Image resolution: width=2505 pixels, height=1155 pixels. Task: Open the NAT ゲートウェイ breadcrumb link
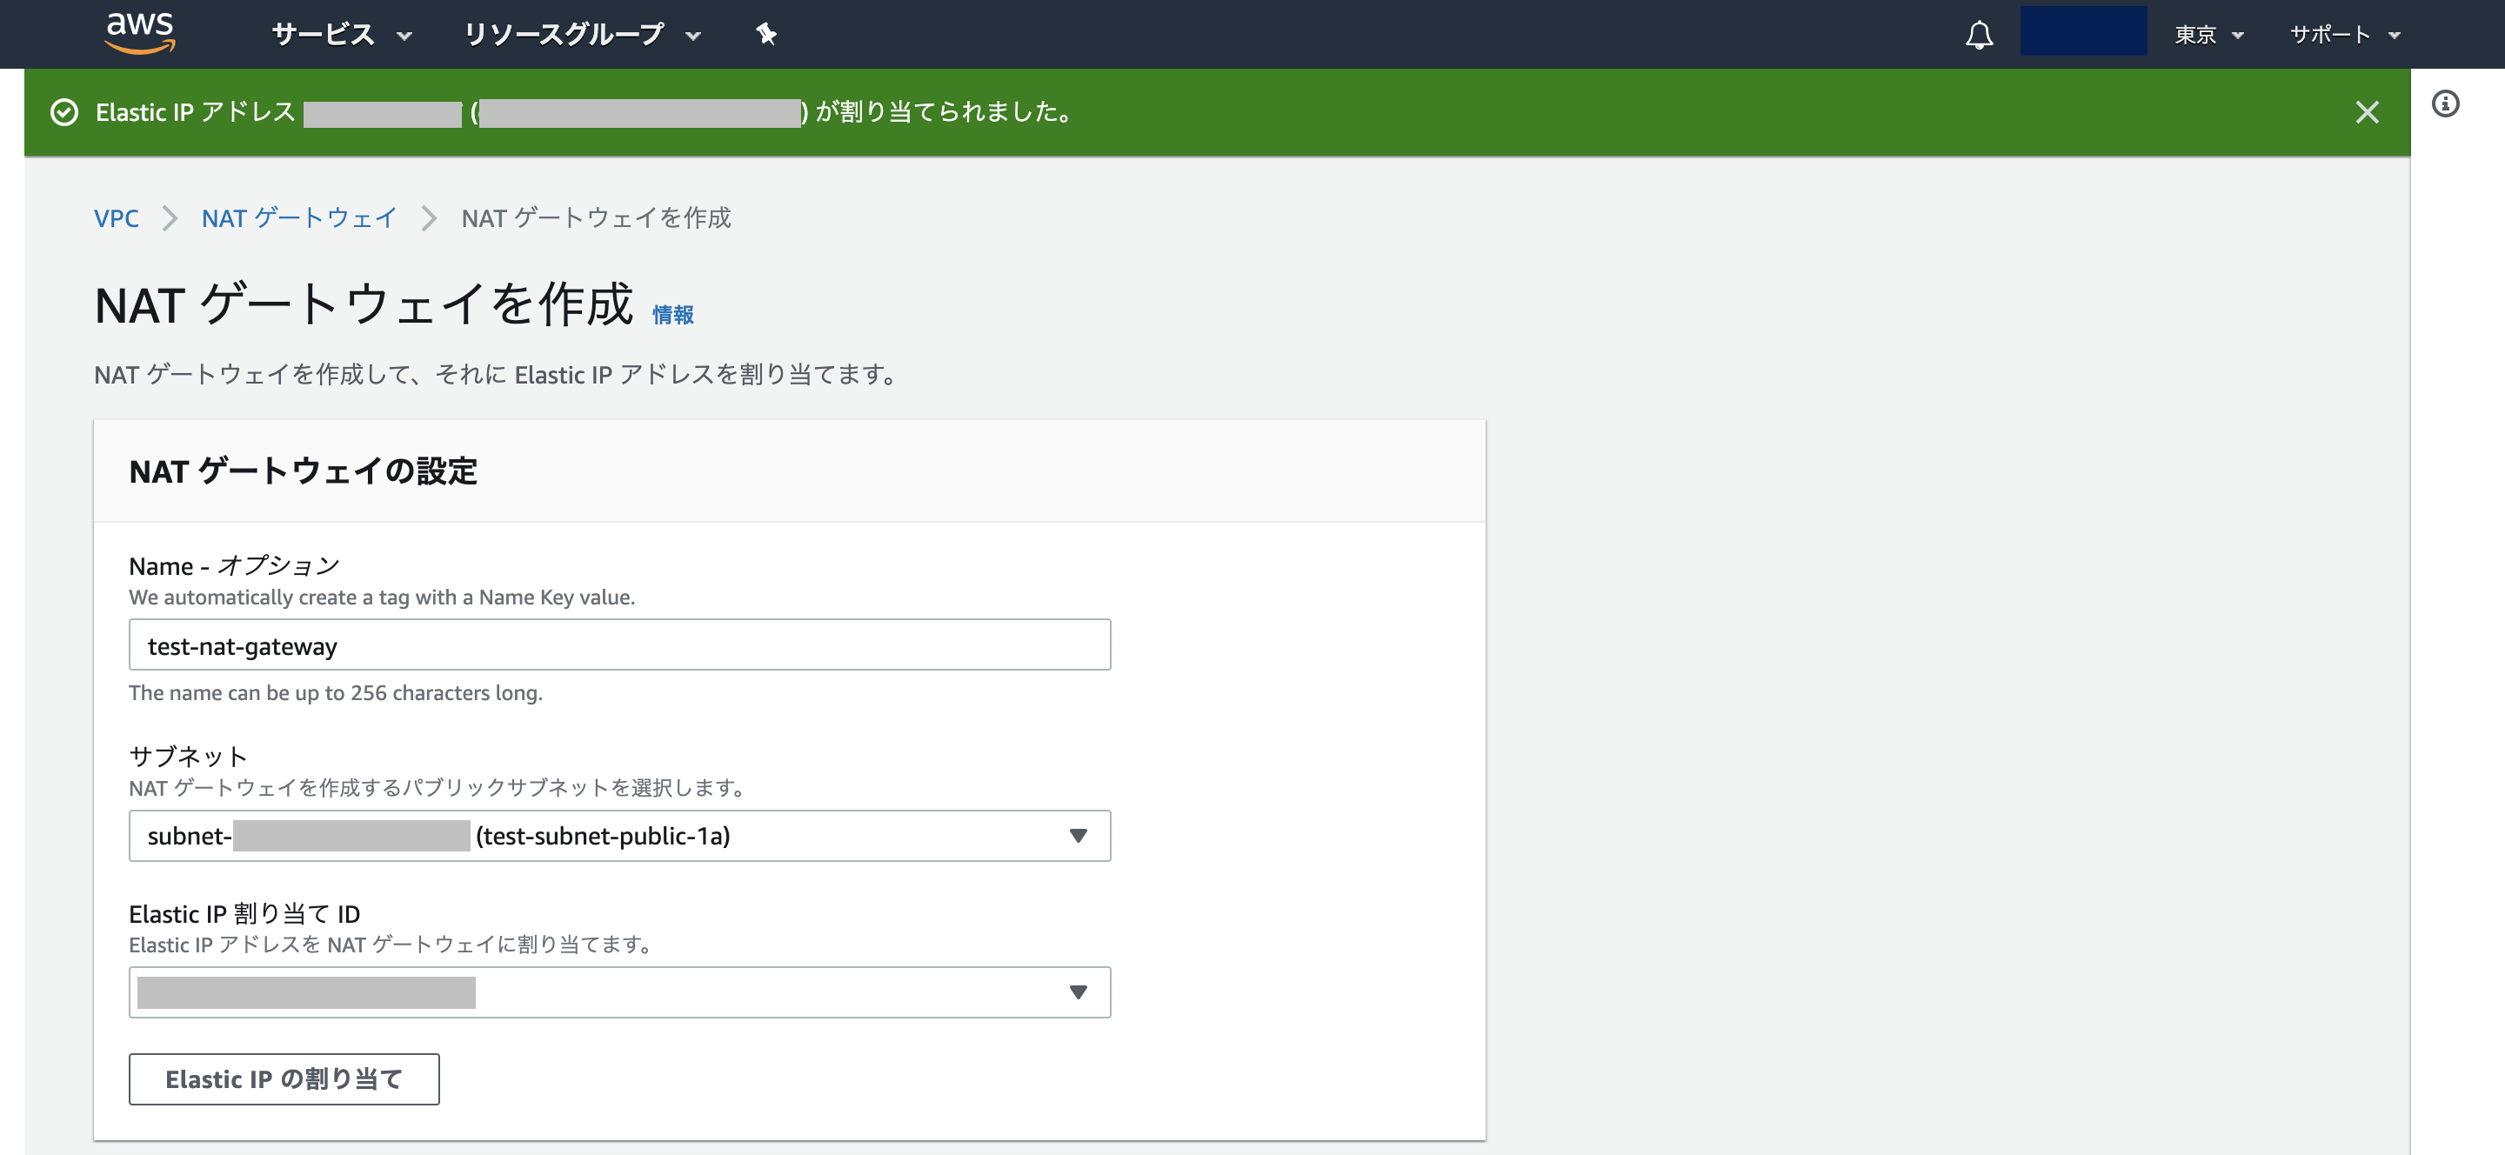point(298,217)
